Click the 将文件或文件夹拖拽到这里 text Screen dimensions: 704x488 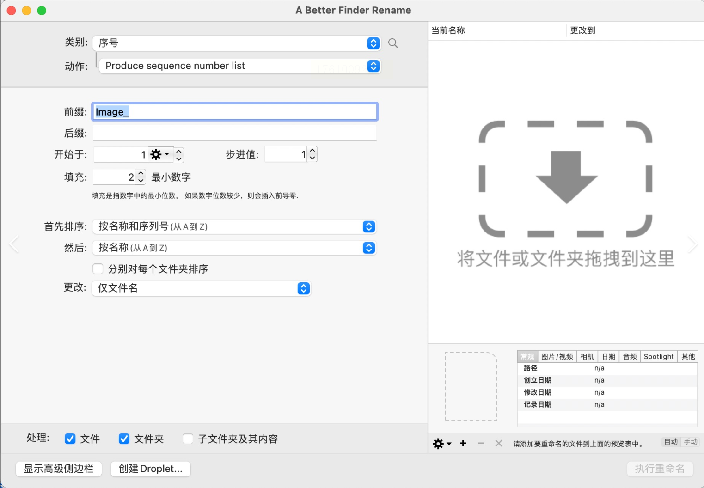tap(566, 258)
